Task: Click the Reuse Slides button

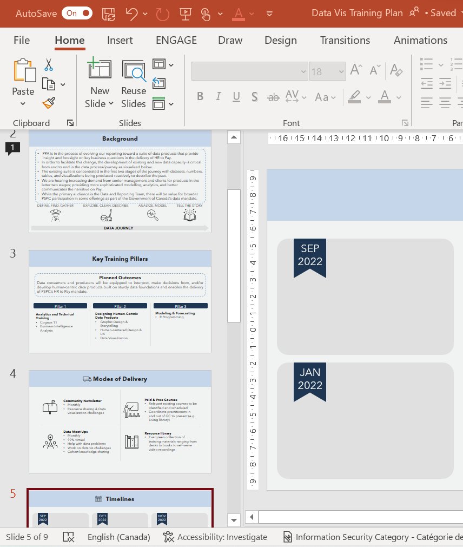Action: (x=134, y=84)
